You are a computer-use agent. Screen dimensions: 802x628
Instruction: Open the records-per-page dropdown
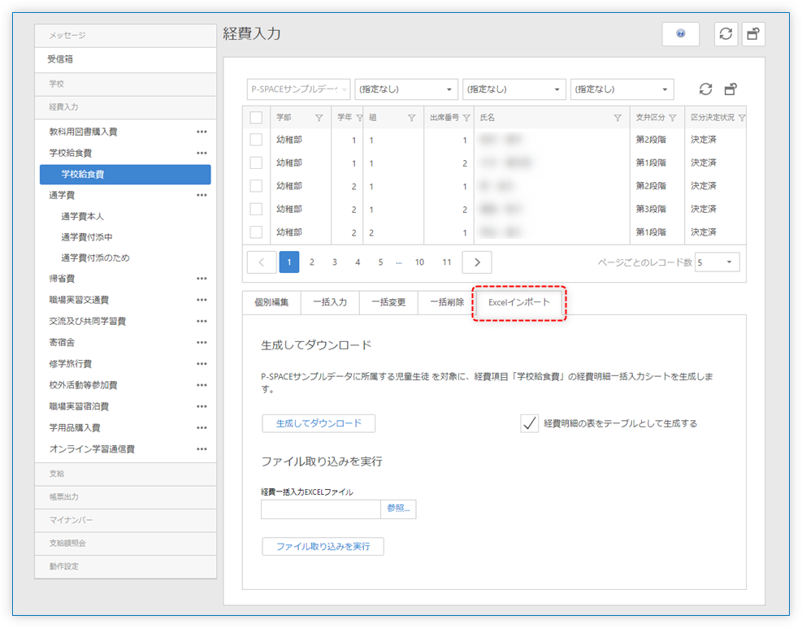(x=717, y=262)
